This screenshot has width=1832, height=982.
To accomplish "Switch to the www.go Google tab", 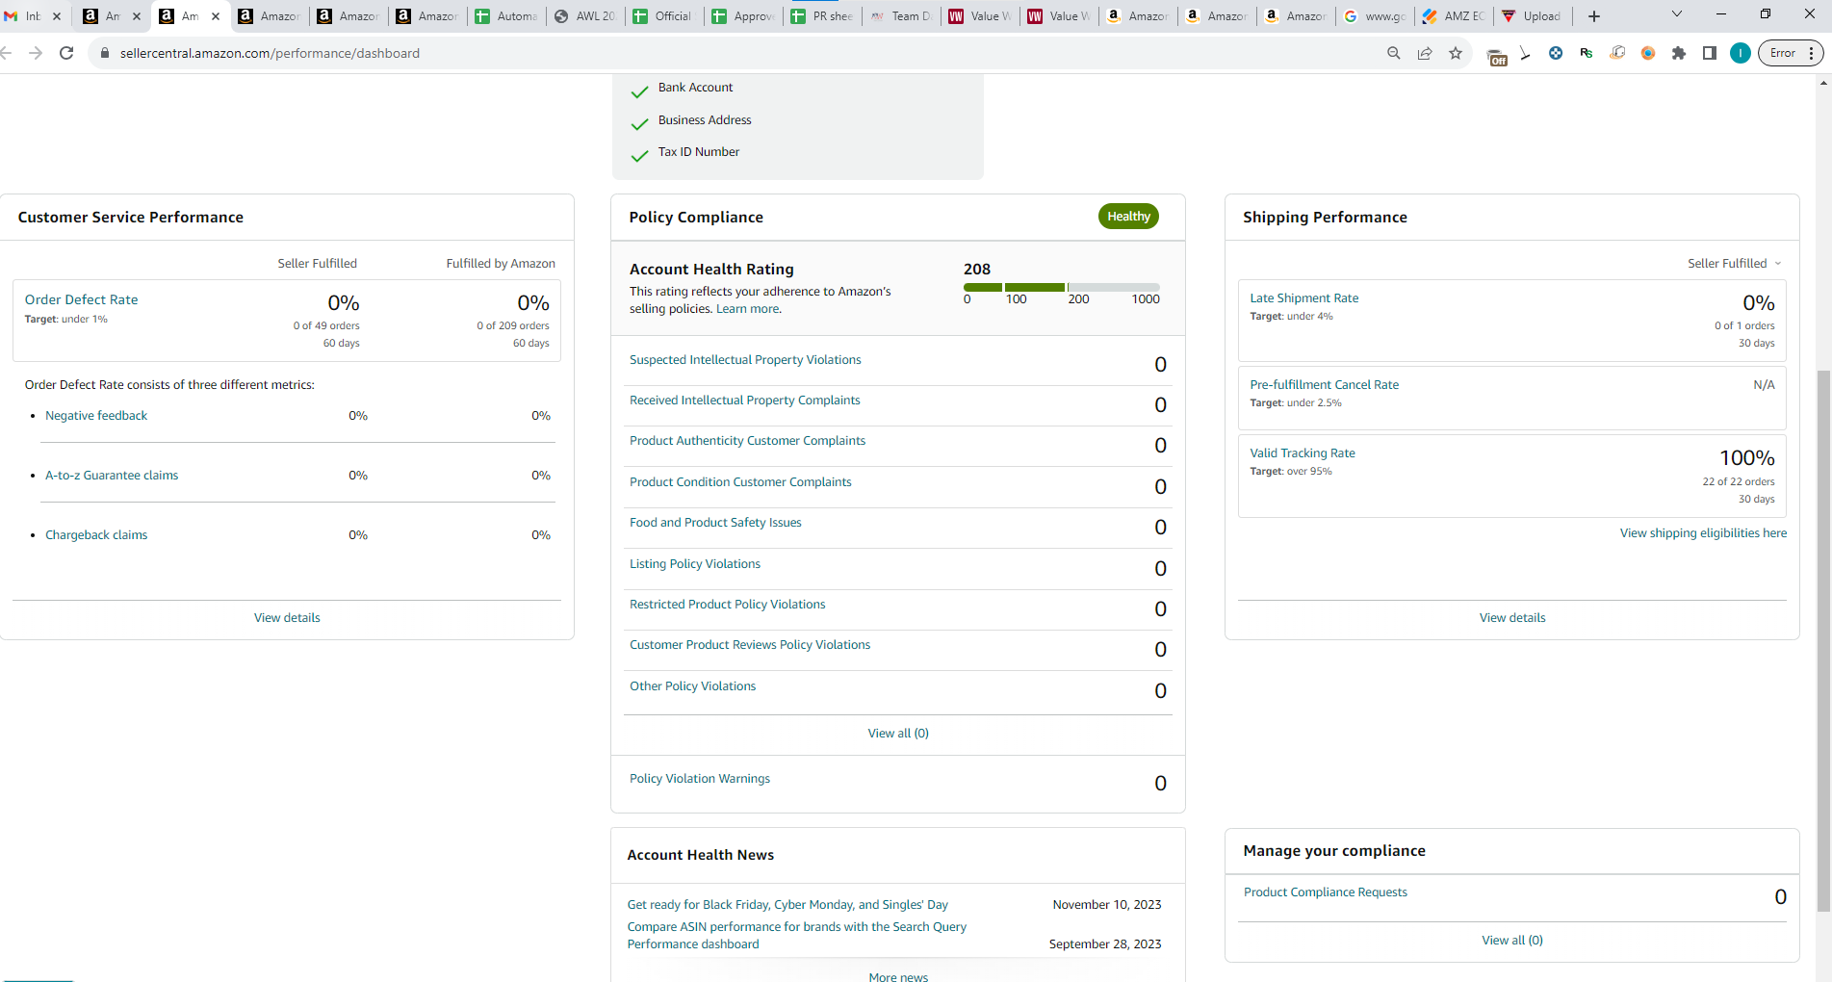I will click(1374, 15).
